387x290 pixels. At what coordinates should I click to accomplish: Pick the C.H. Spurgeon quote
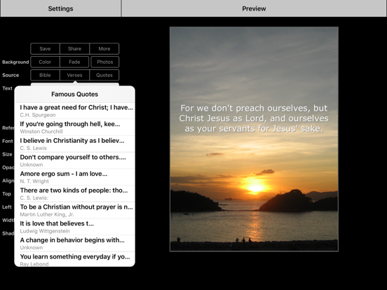75,111
